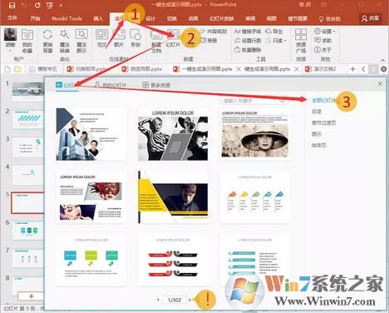Filter by 目录 category
The image size is (389, 313).
click(317, 112)
